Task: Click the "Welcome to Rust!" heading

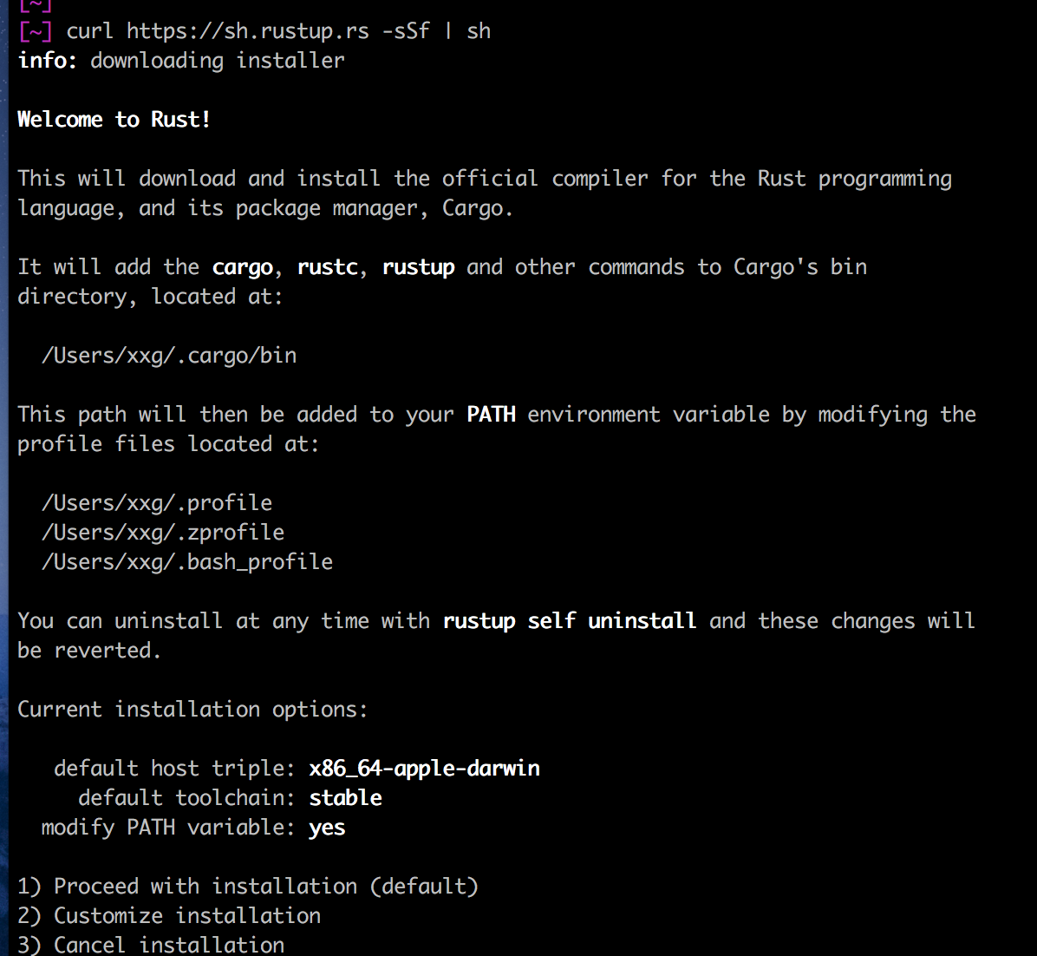Action: [x=114, y=120]
